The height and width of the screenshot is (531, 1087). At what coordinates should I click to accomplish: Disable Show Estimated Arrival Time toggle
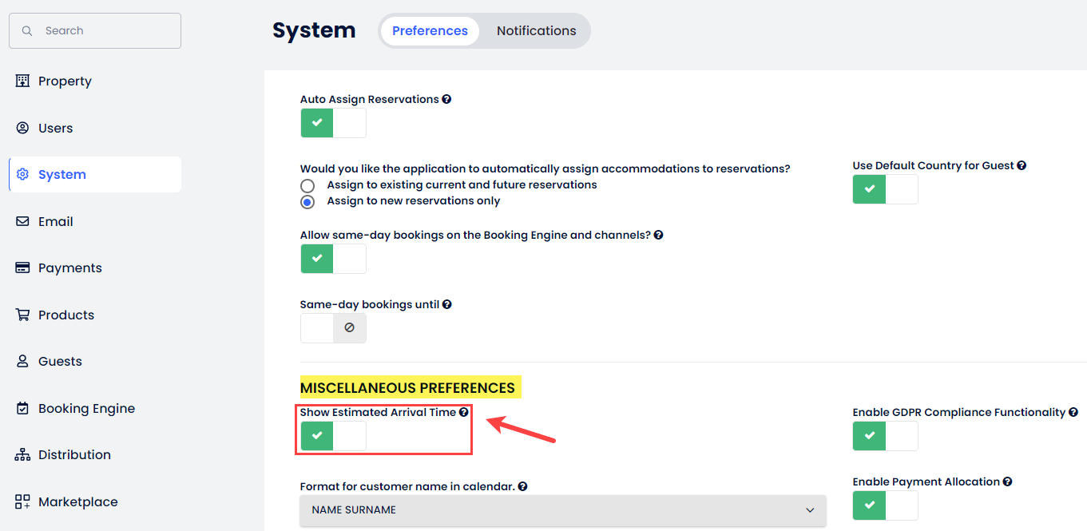pos(333,436)
